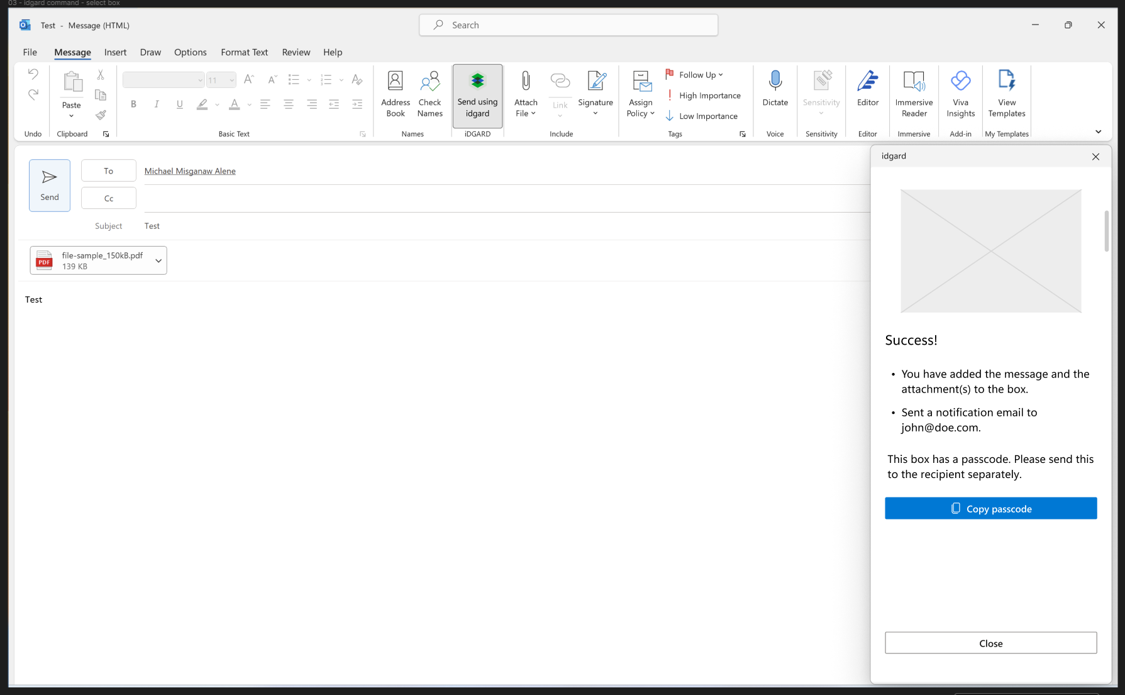Click Decrease Indent icon
The width and height of the screenshot is (1125, 695).
334,104
